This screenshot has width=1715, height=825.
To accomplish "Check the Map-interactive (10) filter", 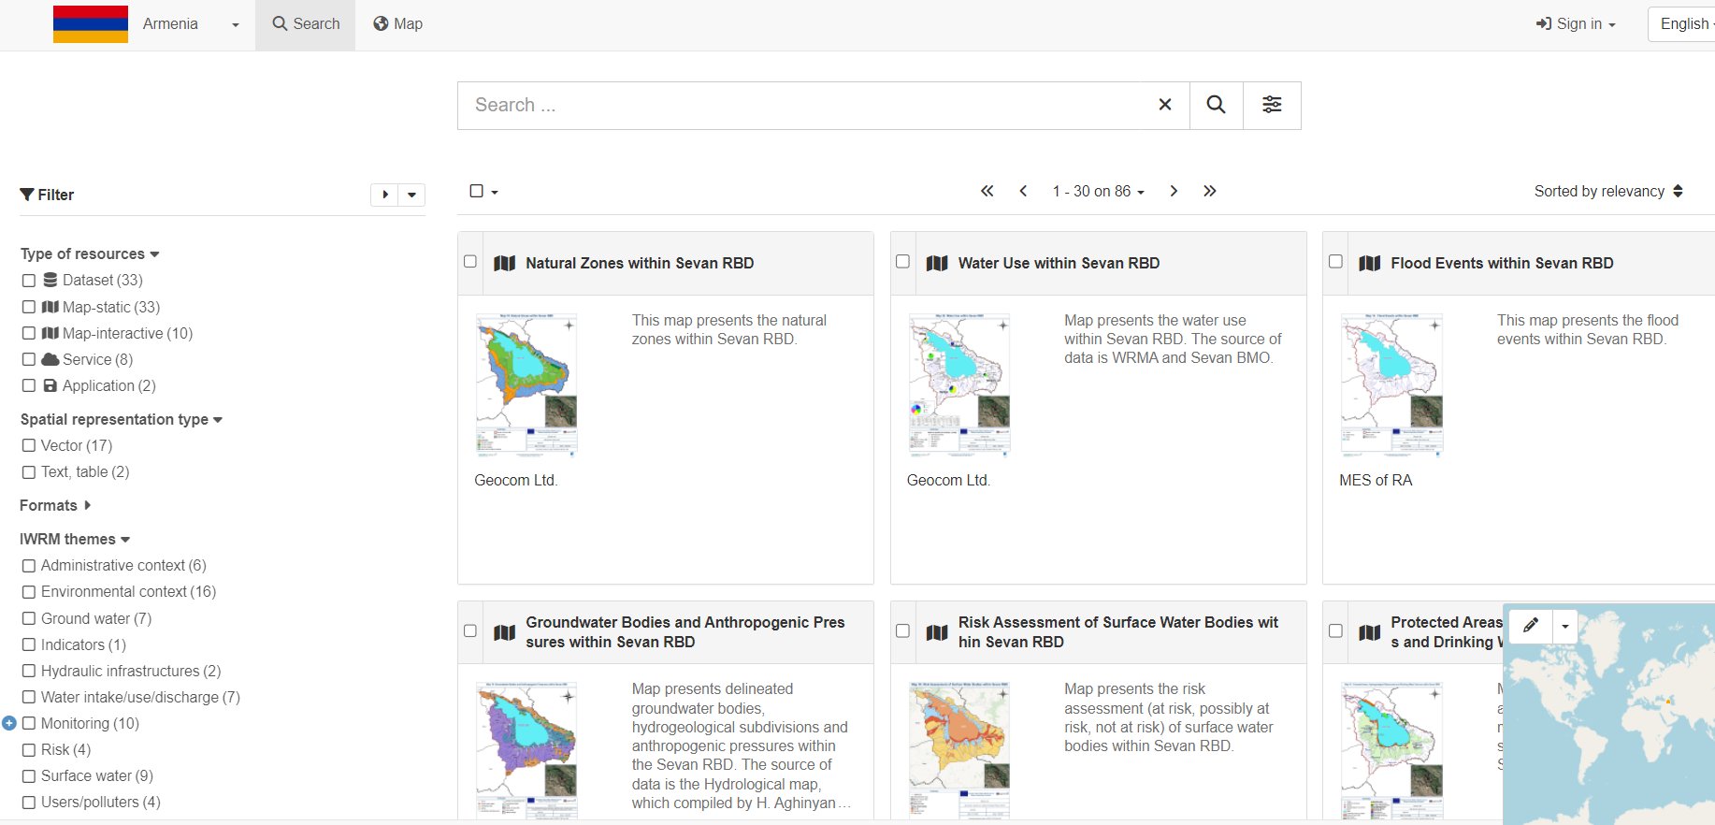I will pyautogui.click(x=29, y=333).
